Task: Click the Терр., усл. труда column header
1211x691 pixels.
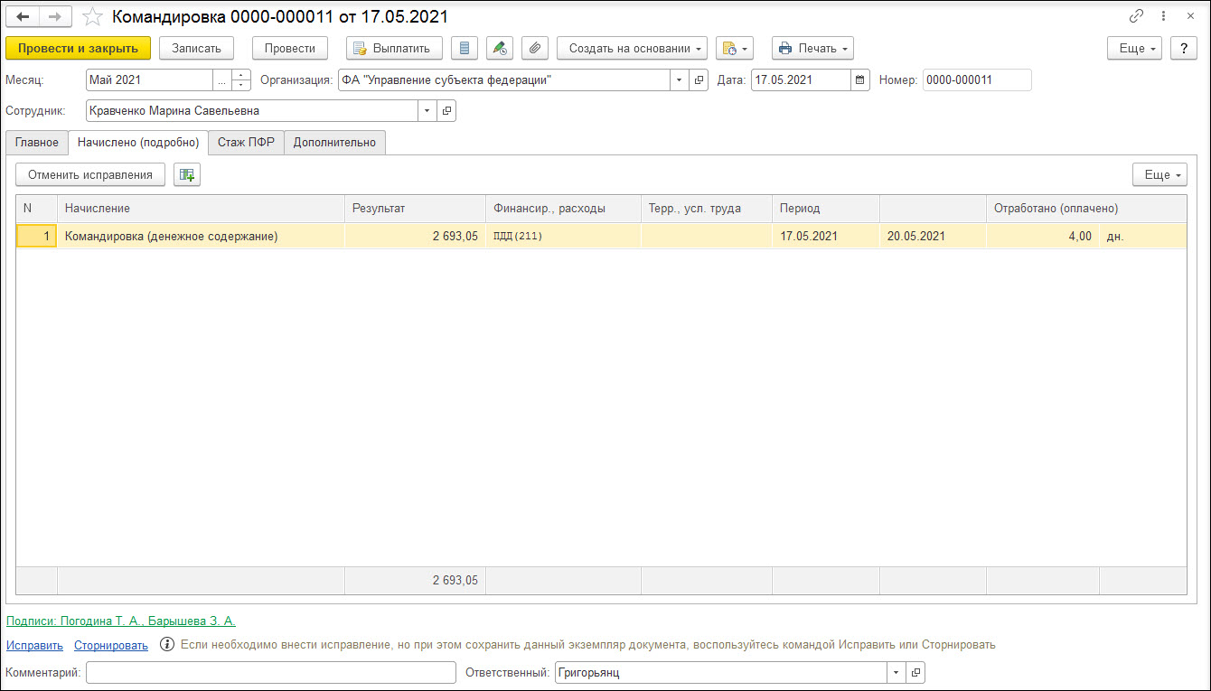Action: click(x=707, y=208)
